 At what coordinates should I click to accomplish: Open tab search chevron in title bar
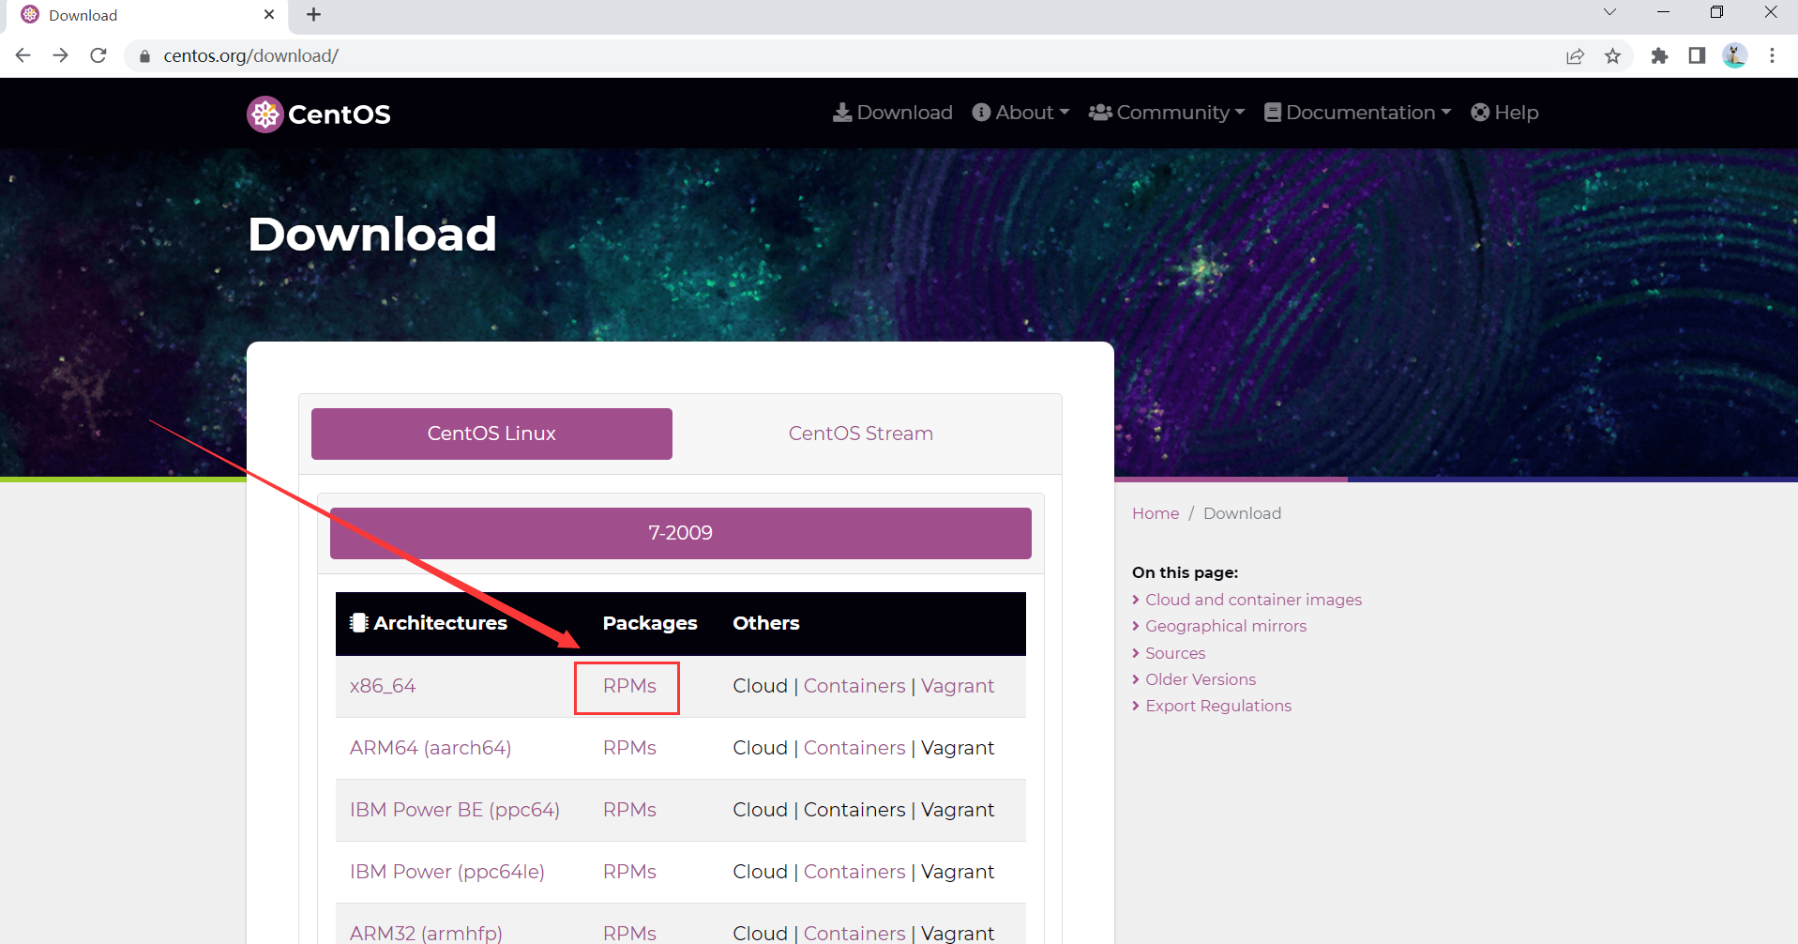tap(1609, 12)
